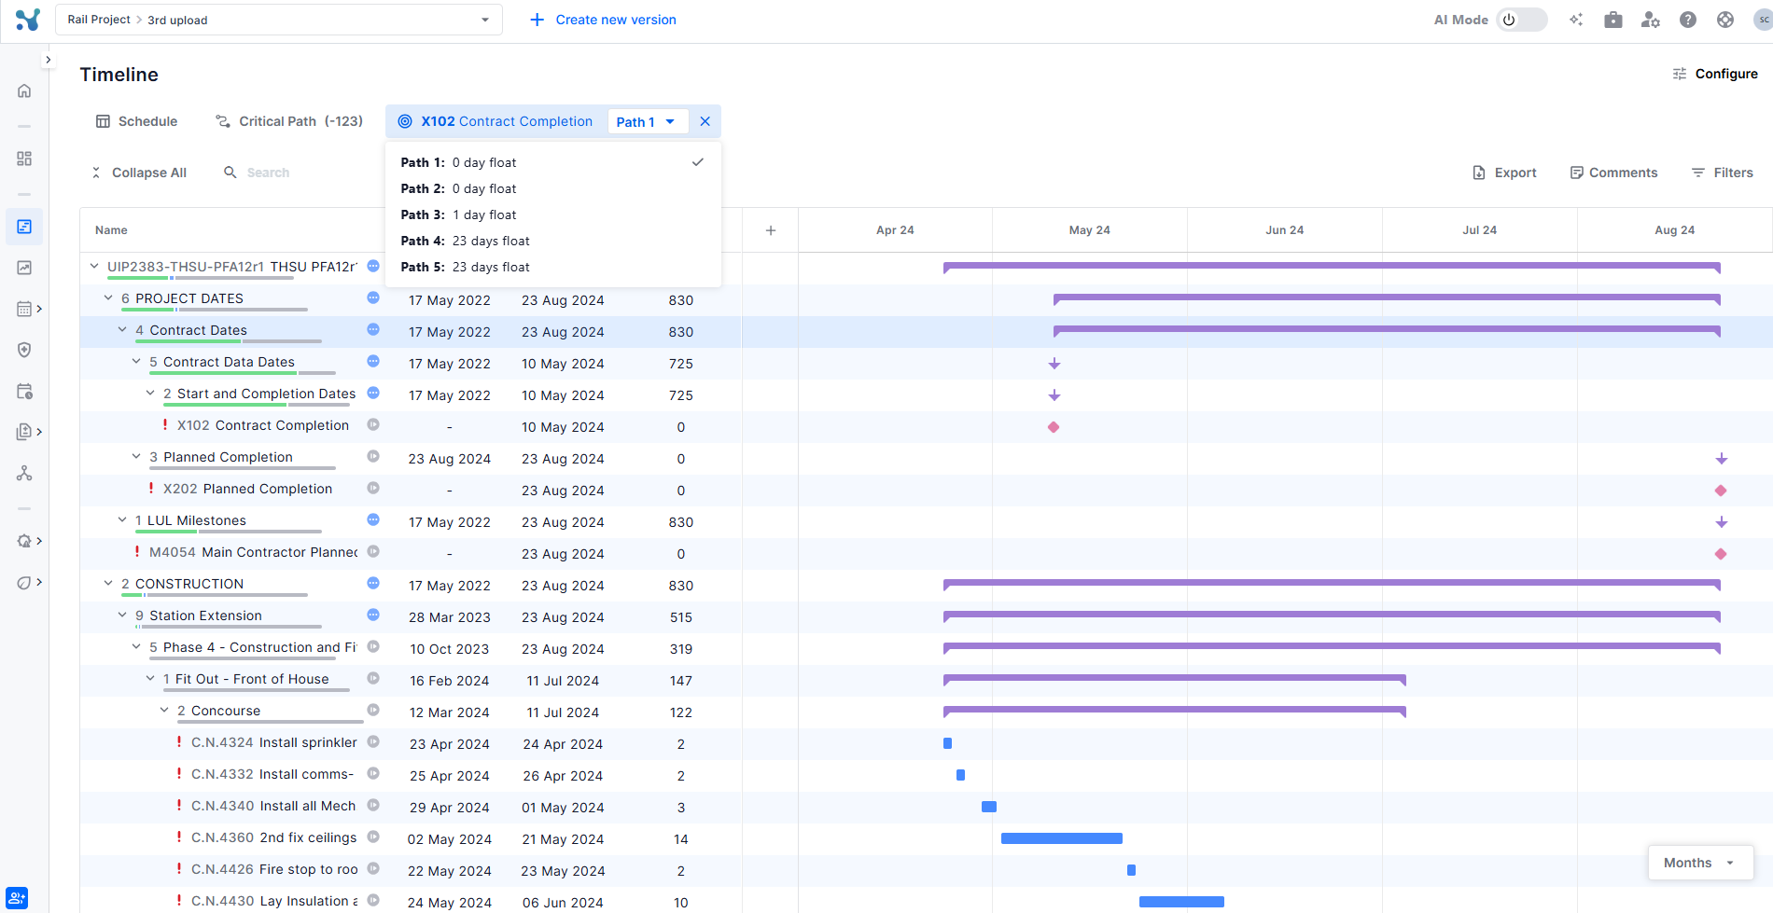
Task: Open the dashboard grid icon in sidebar
Action: pos(24,159)
